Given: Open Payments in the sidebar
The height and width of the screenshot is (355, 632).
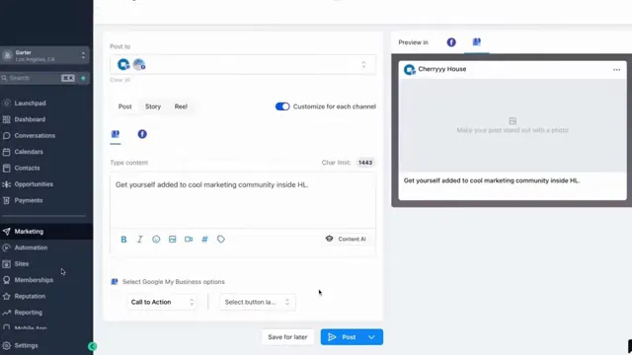Looking at the screenshot, I should [29, 200].
